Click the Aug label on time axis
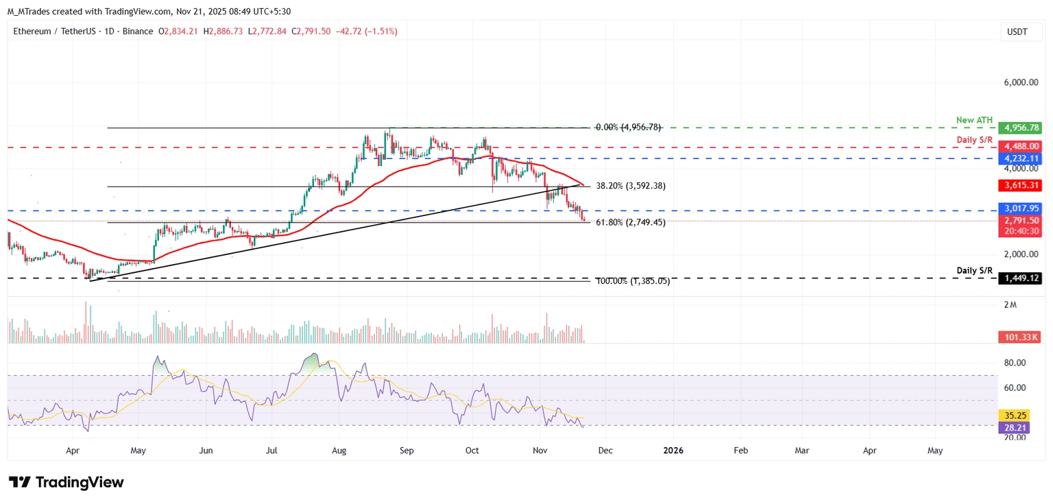 click(339, 451)
